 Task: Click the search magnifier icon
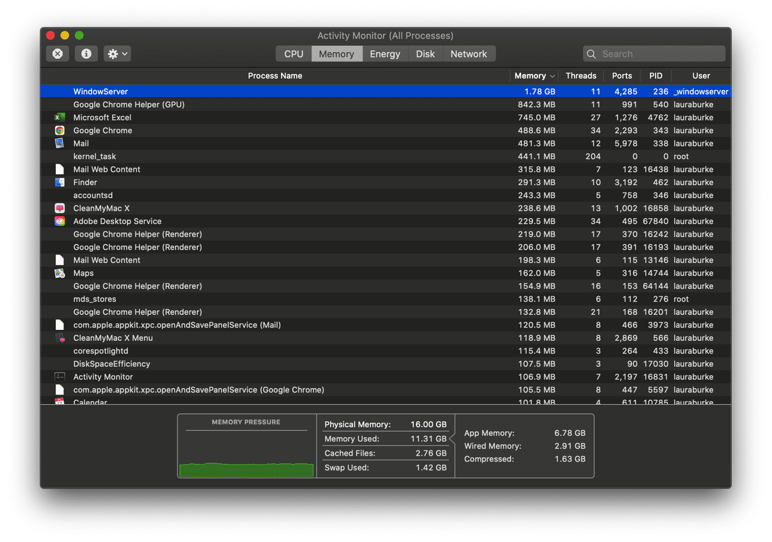[591, 54]
